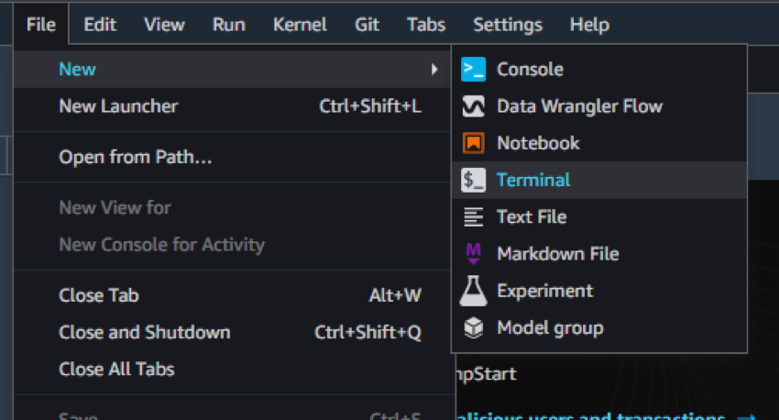Image resolution: width=779 pixels, height=420 pixels.
Task: Select New Launcher from File menu
Action: [118, 106]
